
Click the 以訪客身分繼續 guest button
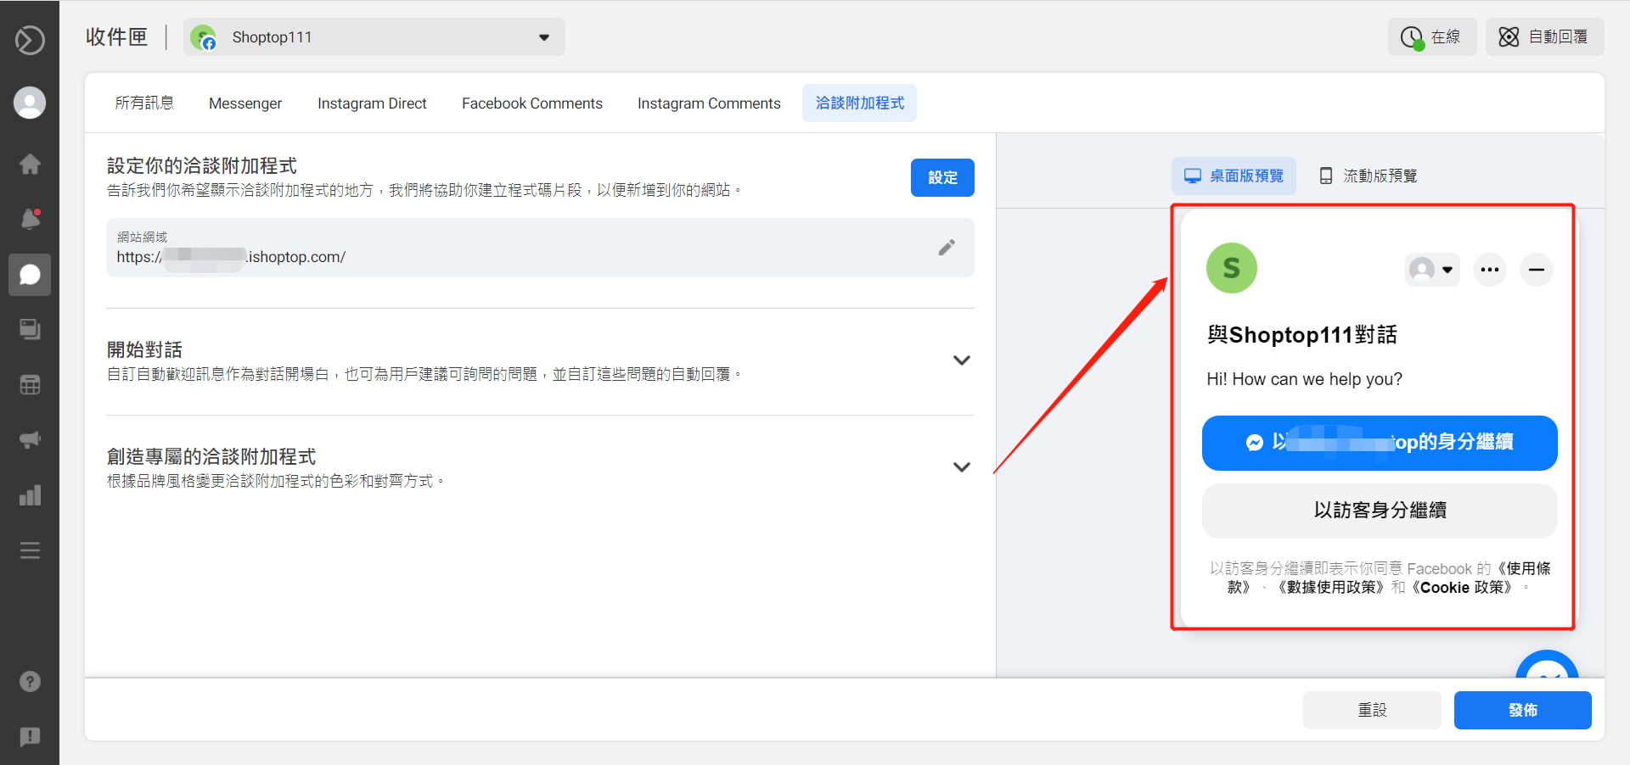1380,511
